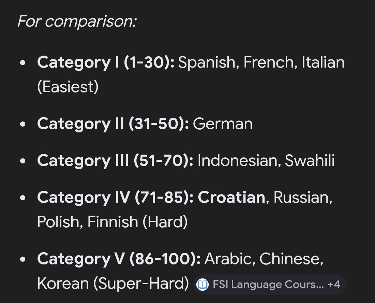Click the word Indonesian
The height and width of the screenshot is (303, 375).
coord(239,160)
